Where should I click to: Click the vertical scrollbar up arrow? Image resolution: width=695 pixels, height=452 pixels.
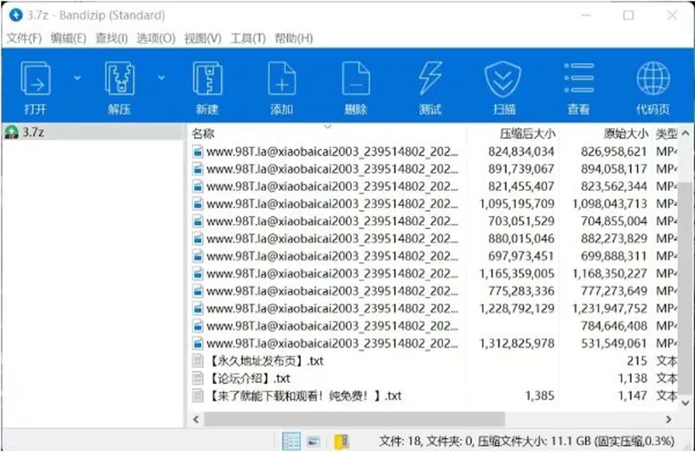pos(686,133)
